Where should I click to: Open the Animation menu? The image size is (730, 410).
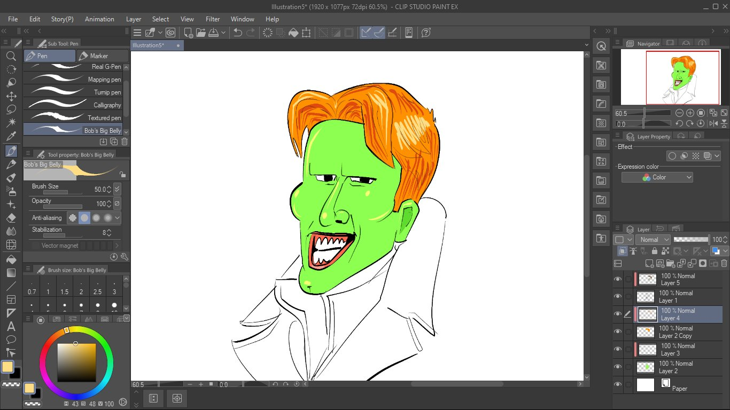[99, 19]
